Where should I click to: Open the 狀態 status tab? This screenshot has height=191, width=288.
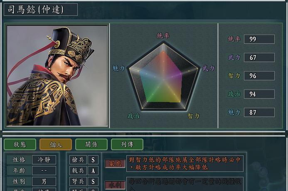coord(20,144)
